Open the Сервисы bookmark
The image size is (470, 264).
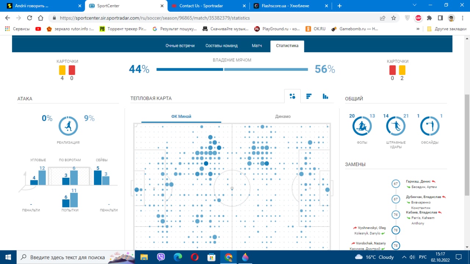pyautogui.click(x=17, y=29)
